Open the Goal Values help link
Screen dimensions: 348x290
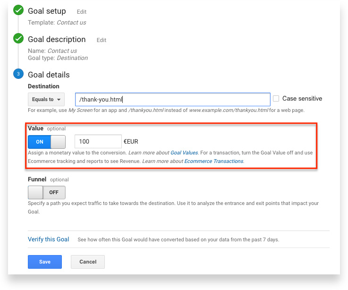184,153
